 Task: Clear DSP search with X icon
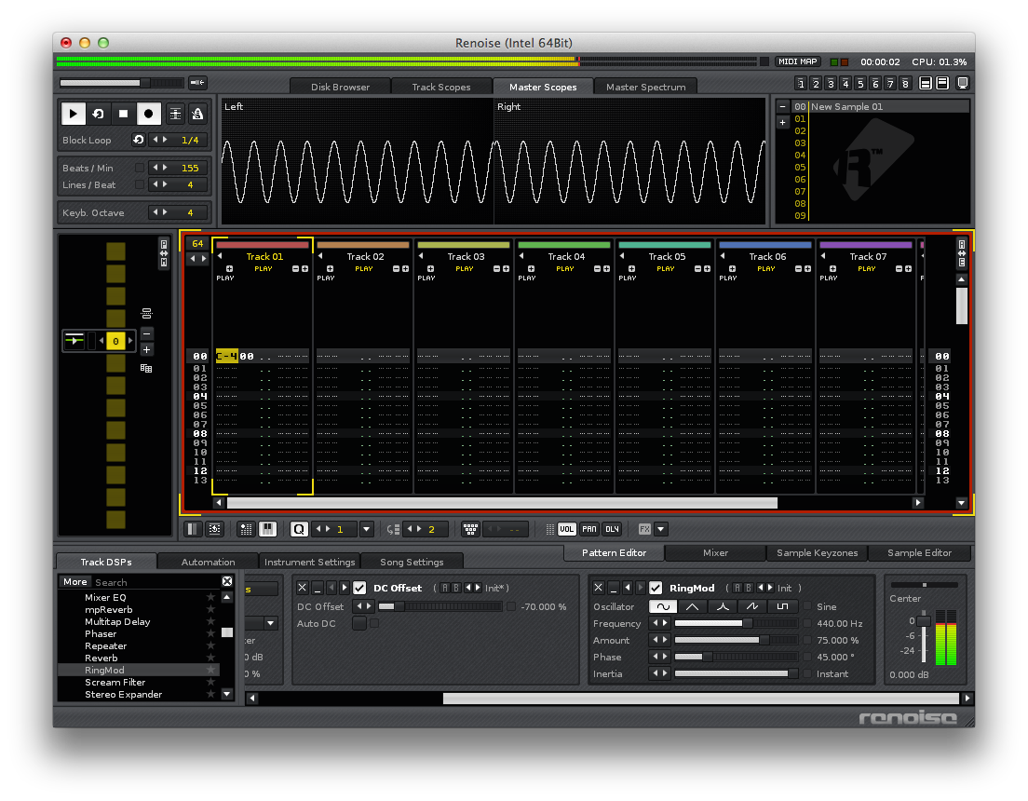(227, 581)
